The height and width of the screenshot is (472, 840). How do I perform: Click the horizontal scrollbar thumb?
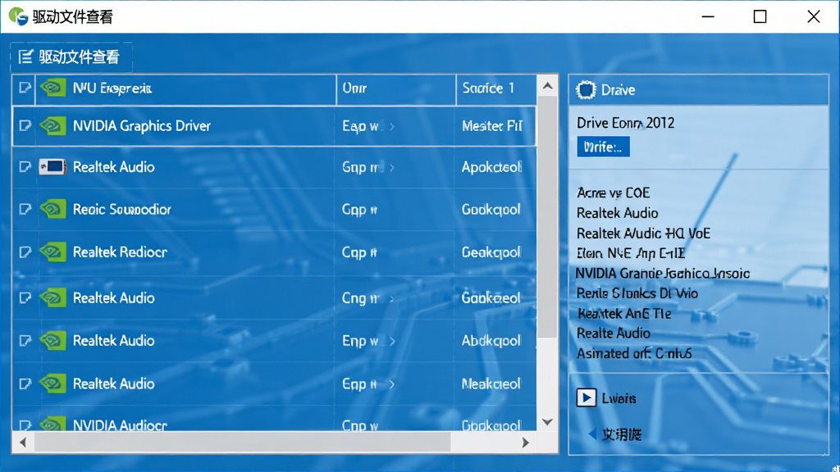(x=243, y=442)
